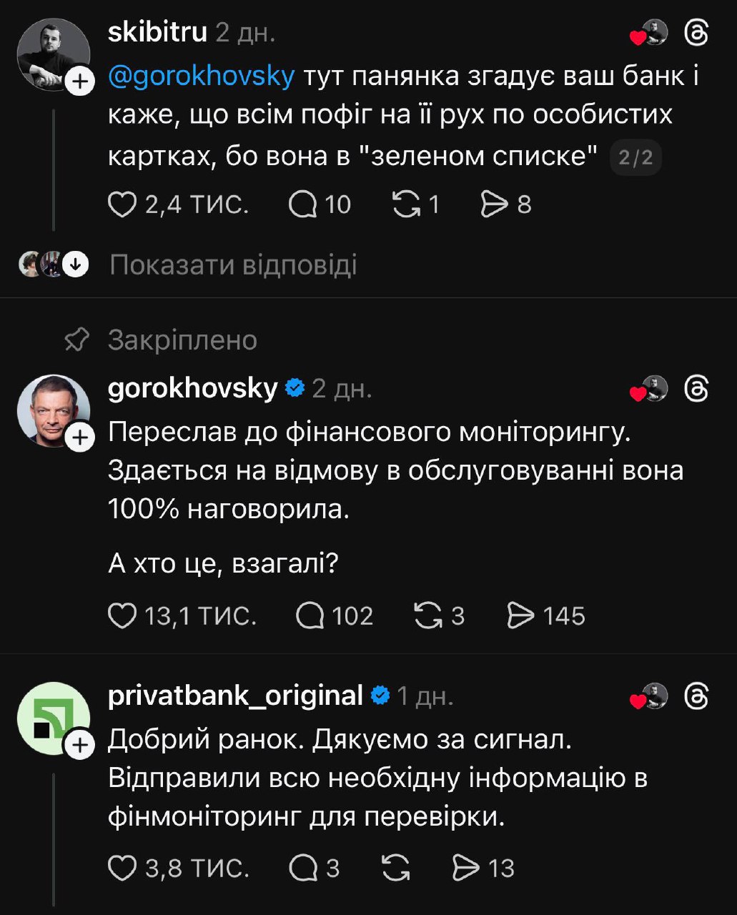
Task: Share the privatbank_original post
Action: point(466,868)
